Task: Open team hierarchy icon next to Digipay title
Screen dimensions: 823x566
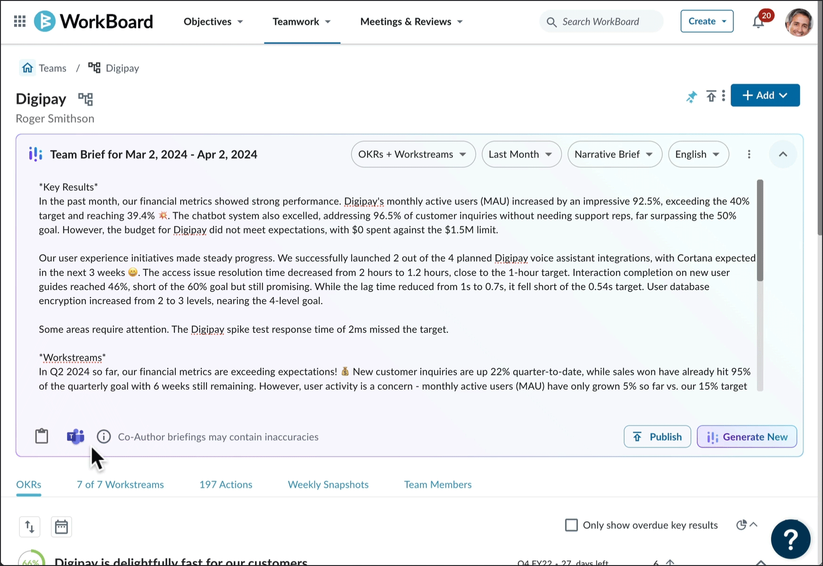Action: coord(85,99)
